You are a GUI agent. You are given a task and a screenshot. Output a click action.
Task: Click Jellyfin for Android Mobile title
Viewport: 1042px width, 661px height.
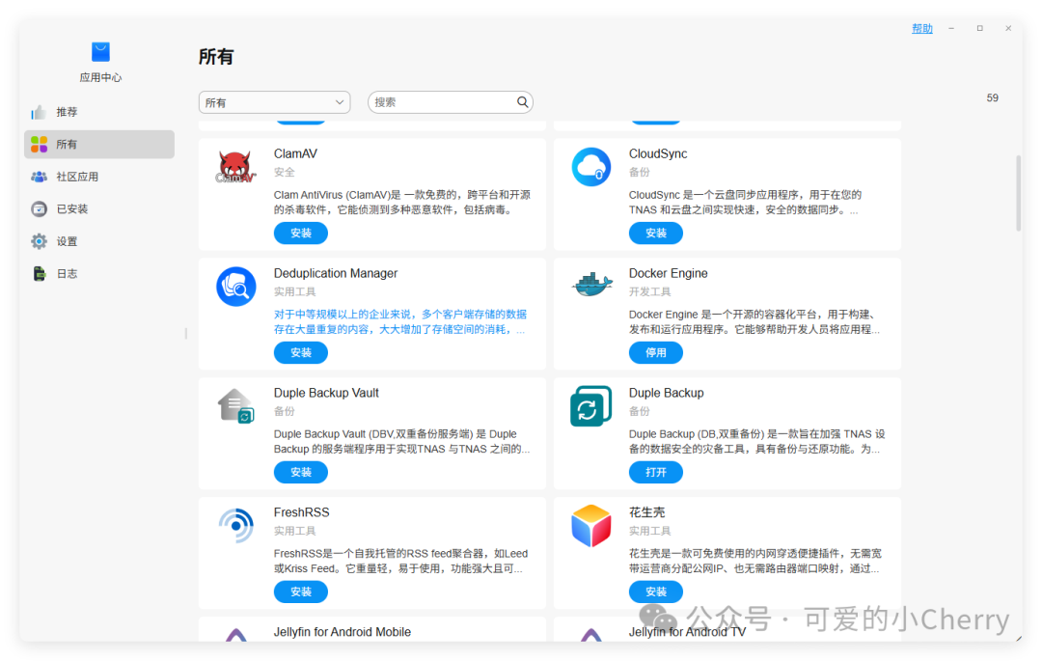pyautogui.click(x=343, y=632)
